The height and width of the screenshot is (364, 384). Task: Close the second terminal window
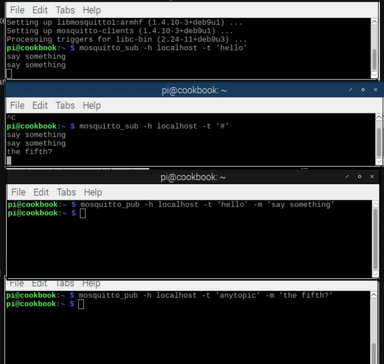point(376,90)
